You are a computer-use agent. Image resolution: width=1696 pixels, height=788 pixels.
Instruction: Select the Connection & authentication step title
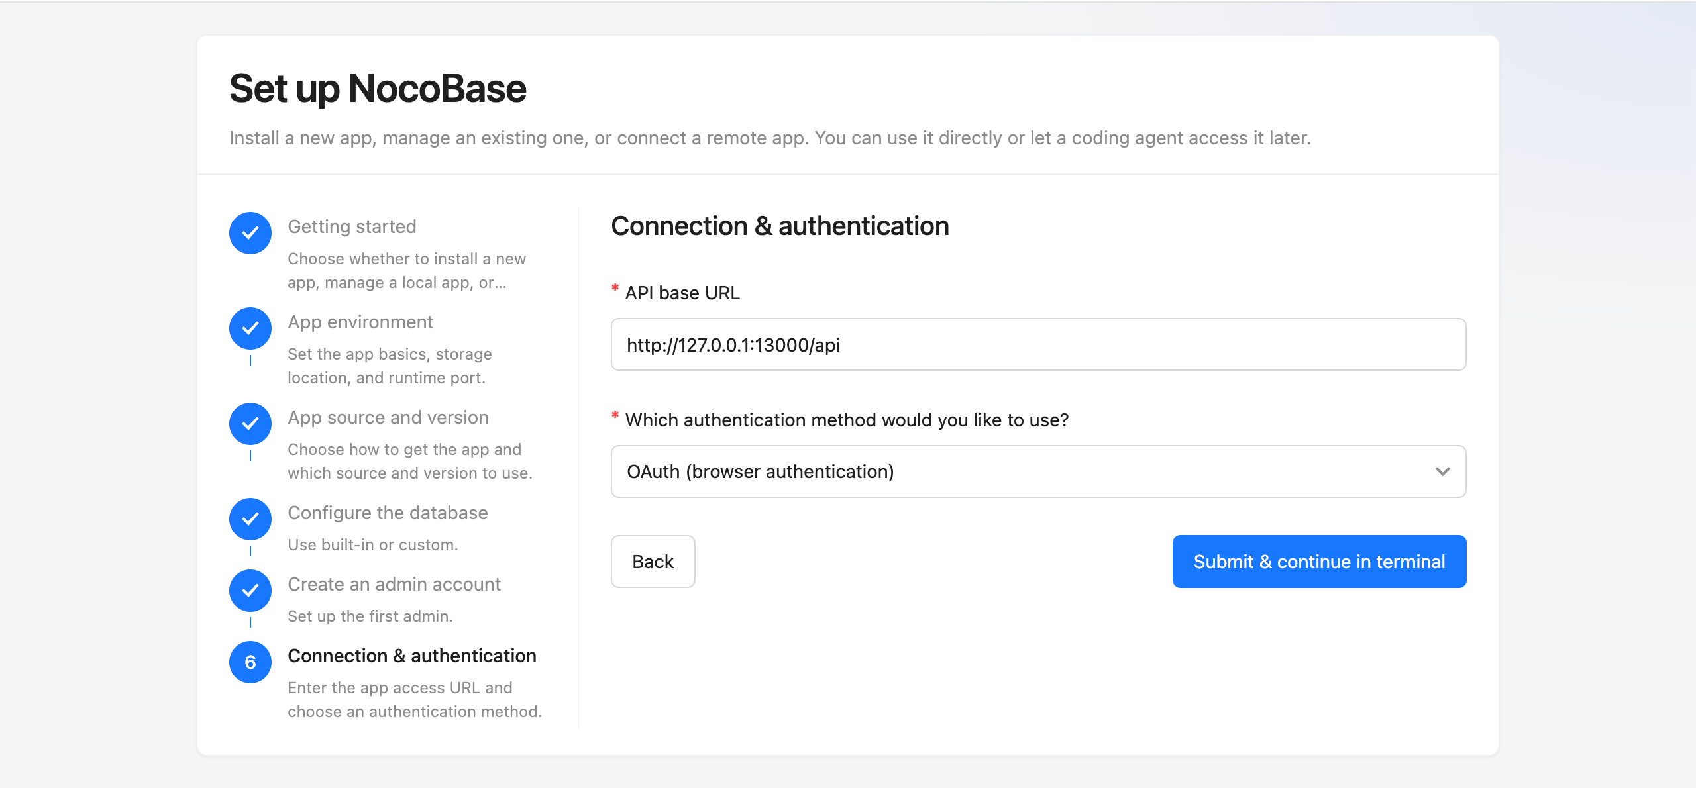(x=412, y=656)
